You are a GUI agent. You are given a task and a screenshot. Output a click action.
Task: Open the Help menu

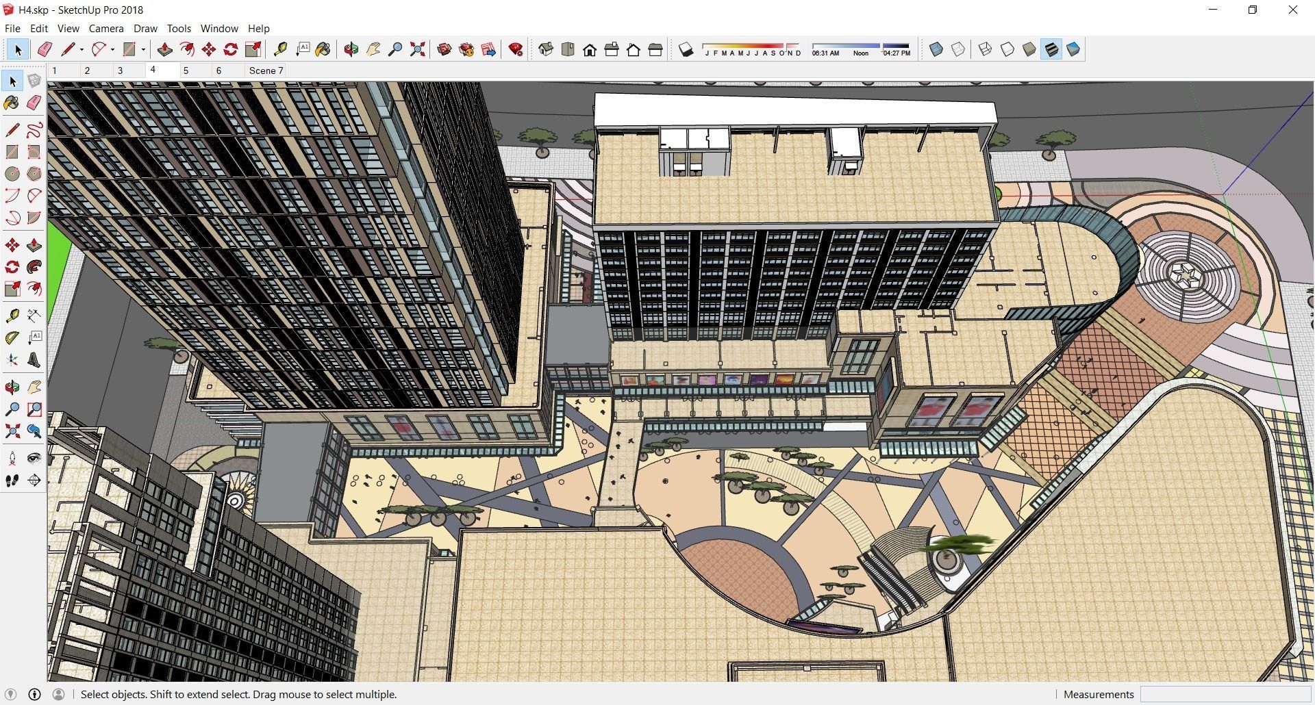coord(258,28)
